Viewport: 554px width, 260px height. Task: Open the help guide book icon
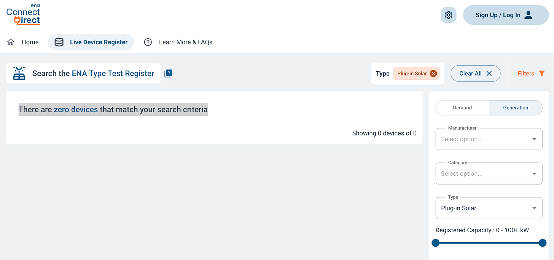(169, 74)
